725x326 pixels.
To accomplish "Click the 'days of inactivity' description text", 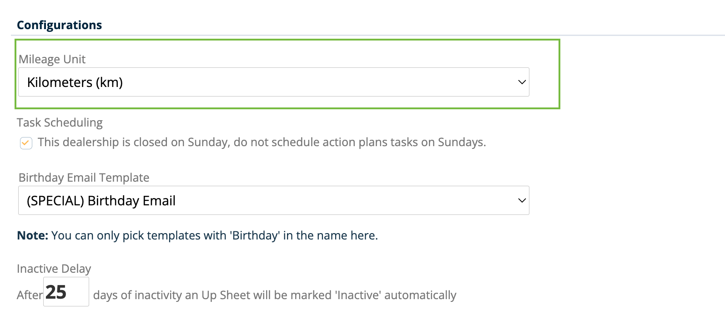I will (x=274, y=295).
